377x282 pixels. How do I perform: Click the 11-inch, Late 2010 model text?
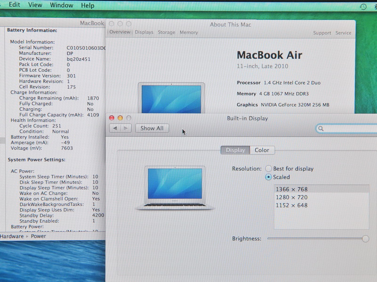point(262,66)
